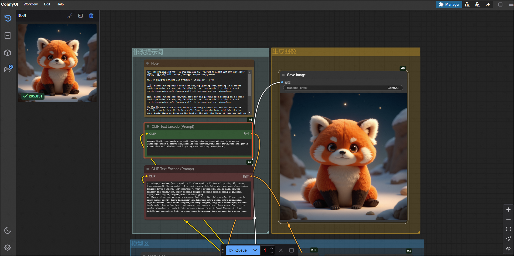Expand the Queue button dropdown arrow
The width and height of the screenshot is (514, 256).
(255, 250)
